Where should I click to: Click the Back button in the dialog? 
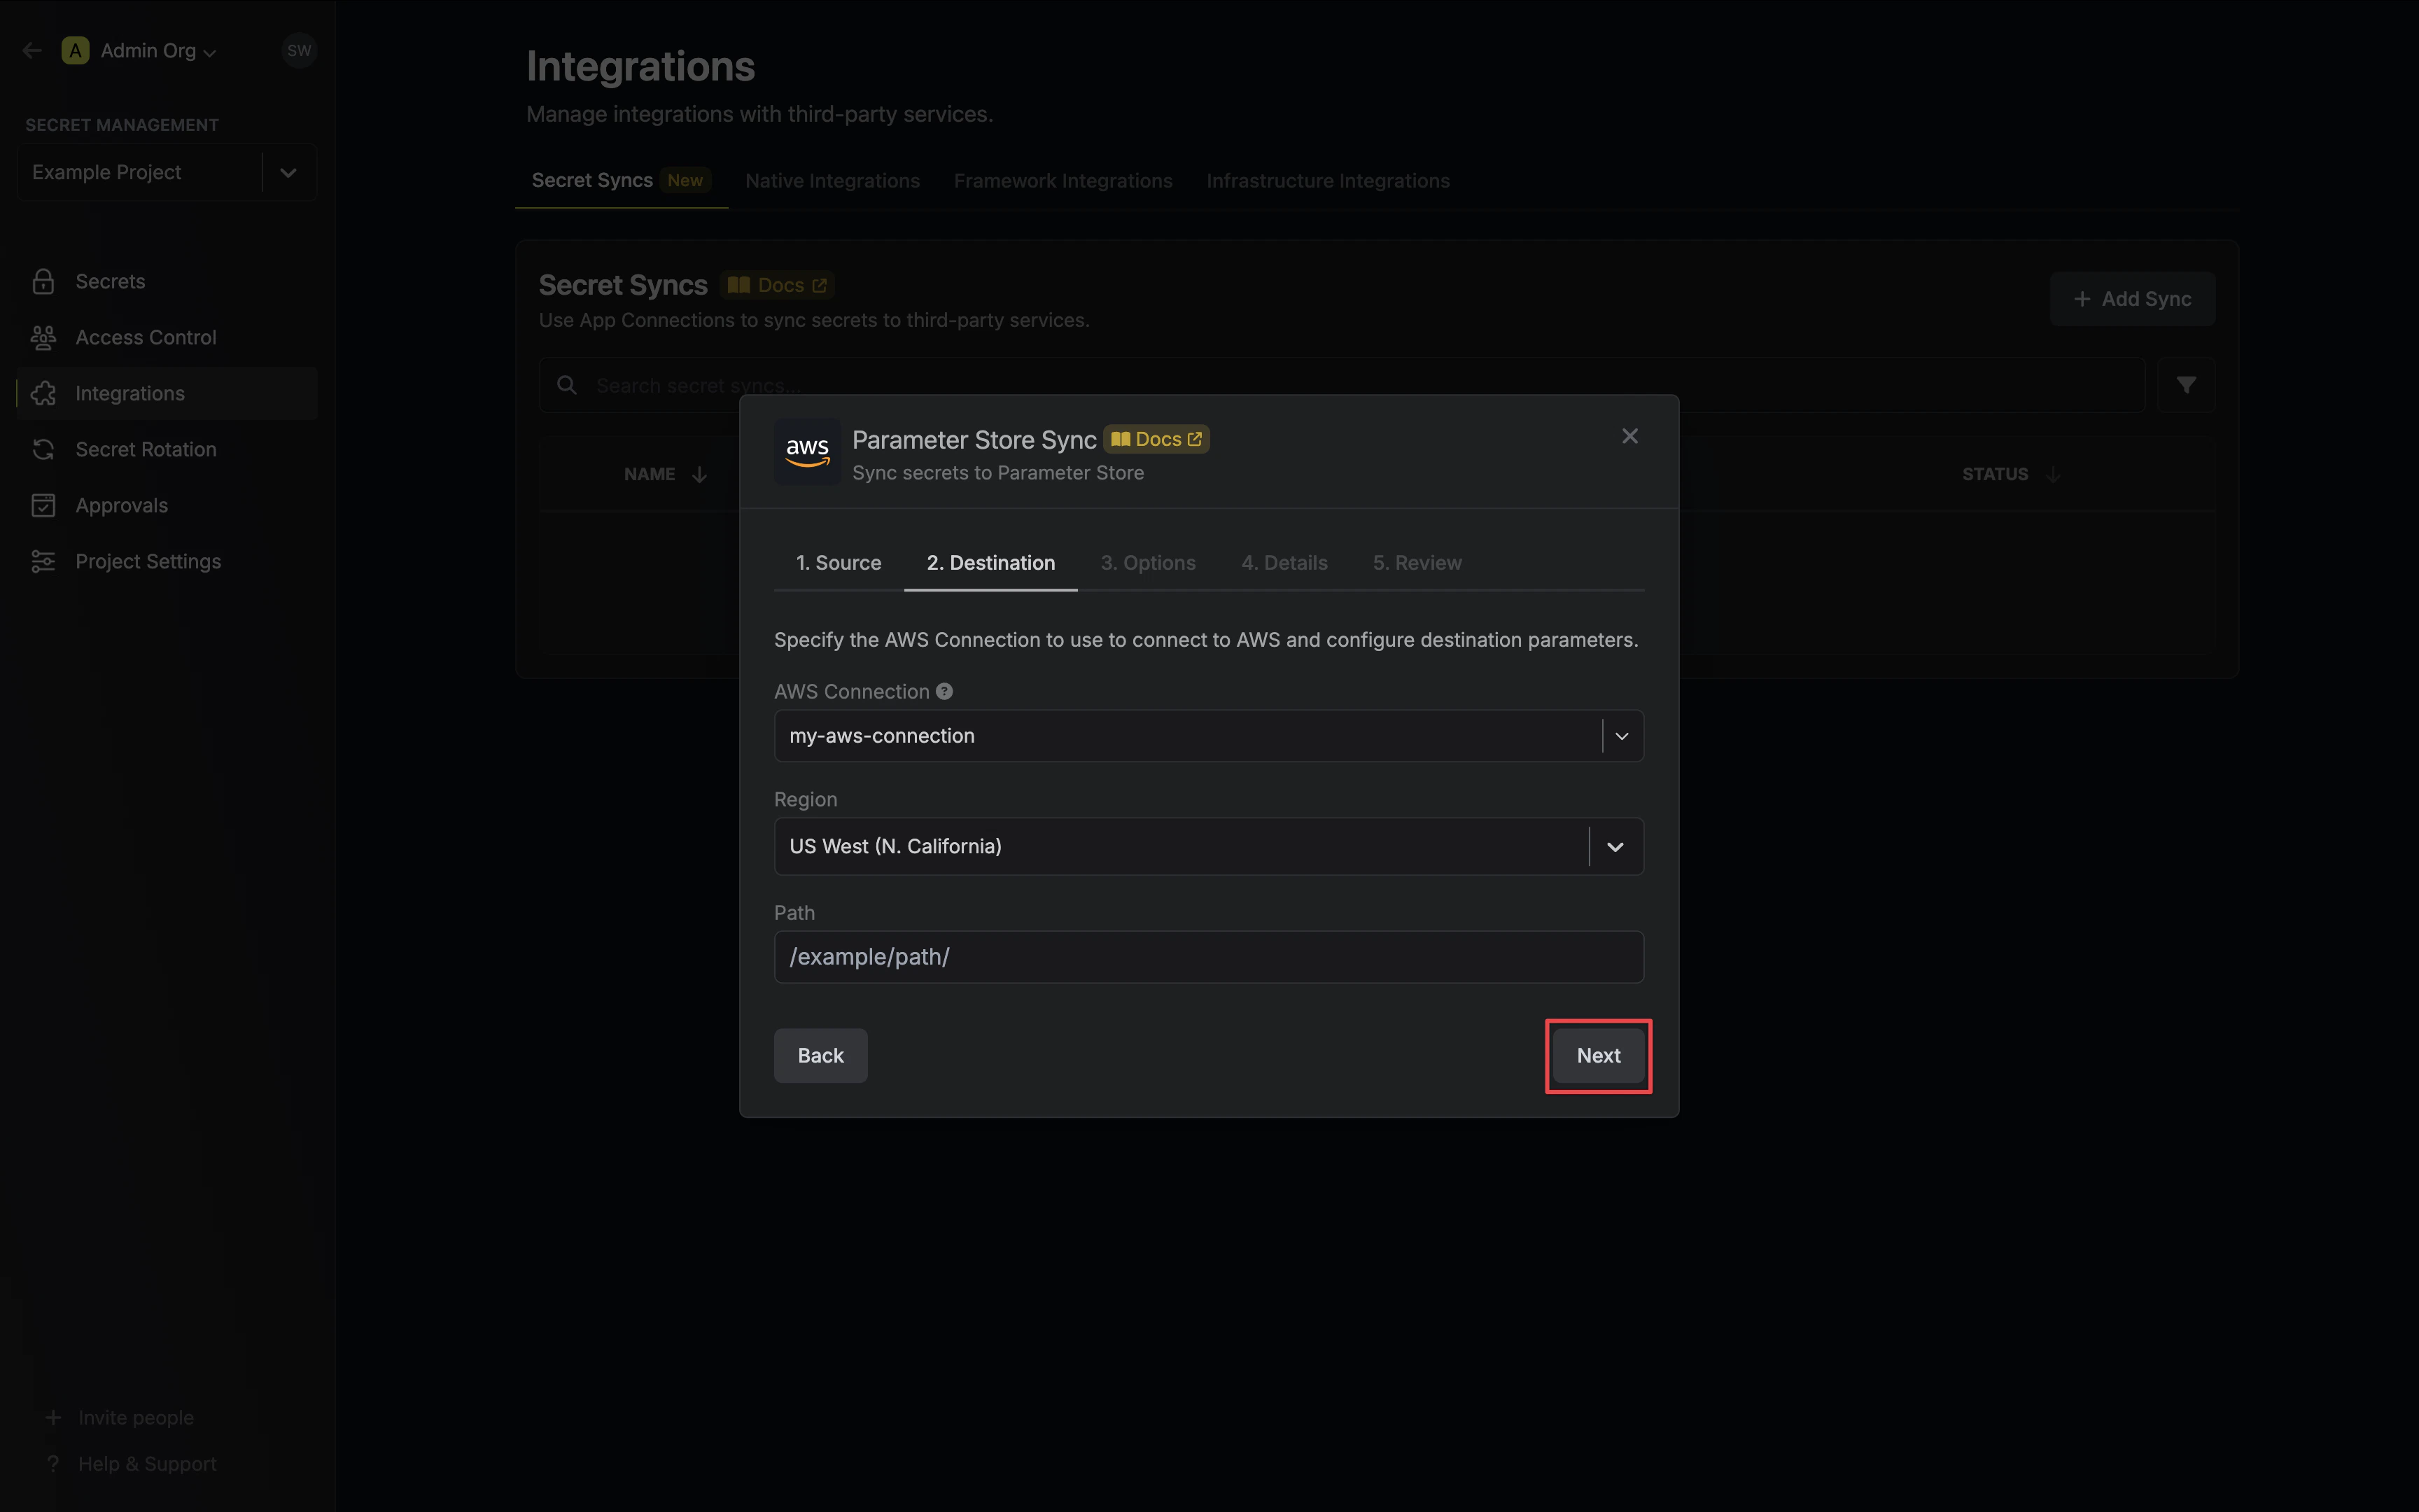tap(820, 1055)
